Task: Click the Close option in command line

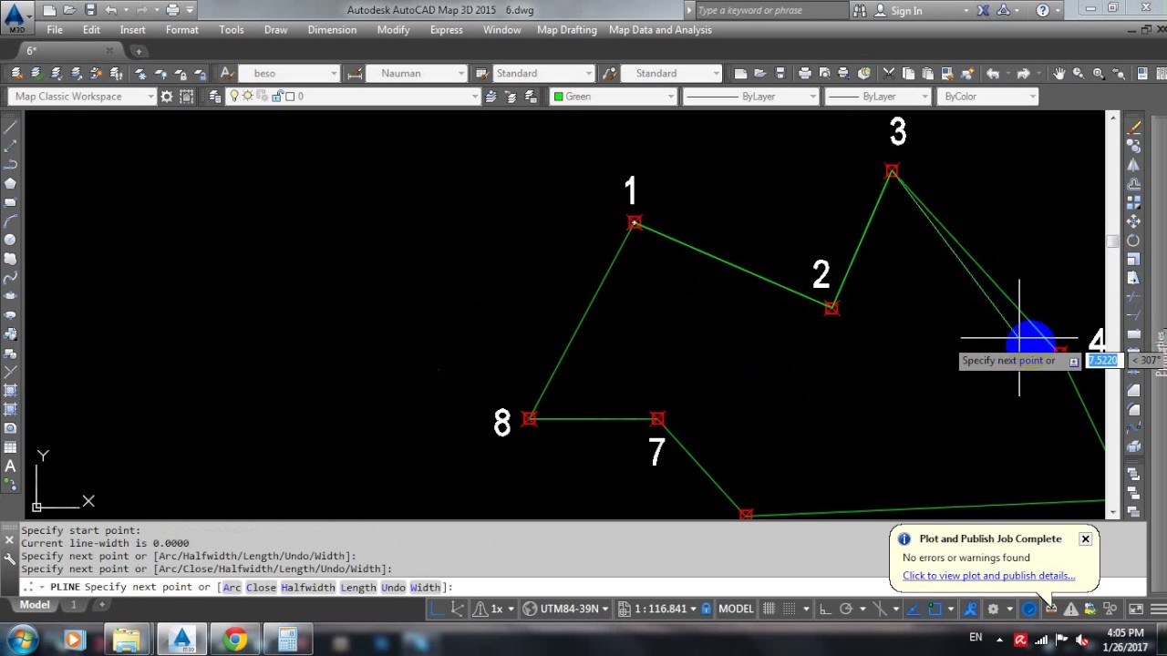Action: coord(261,588)
